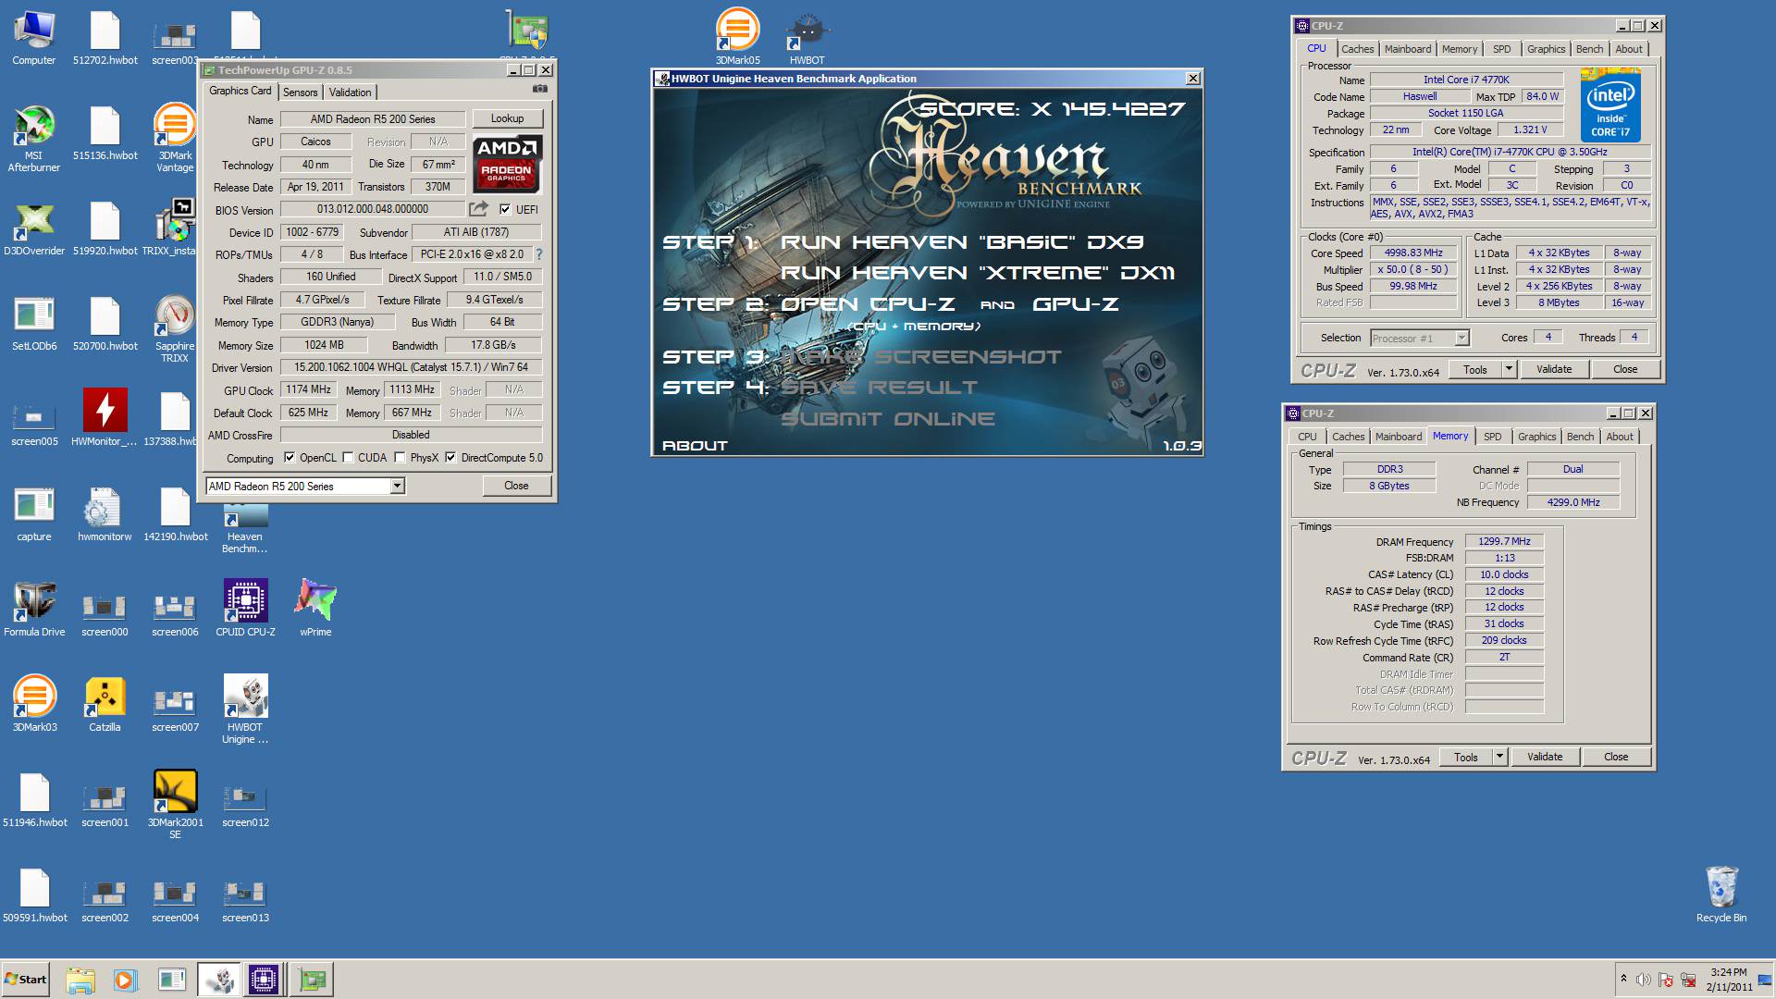This screenshot has height=999, width=1776.
Task: Switch to Validation tab in GPU-Z
Action: 350,92
